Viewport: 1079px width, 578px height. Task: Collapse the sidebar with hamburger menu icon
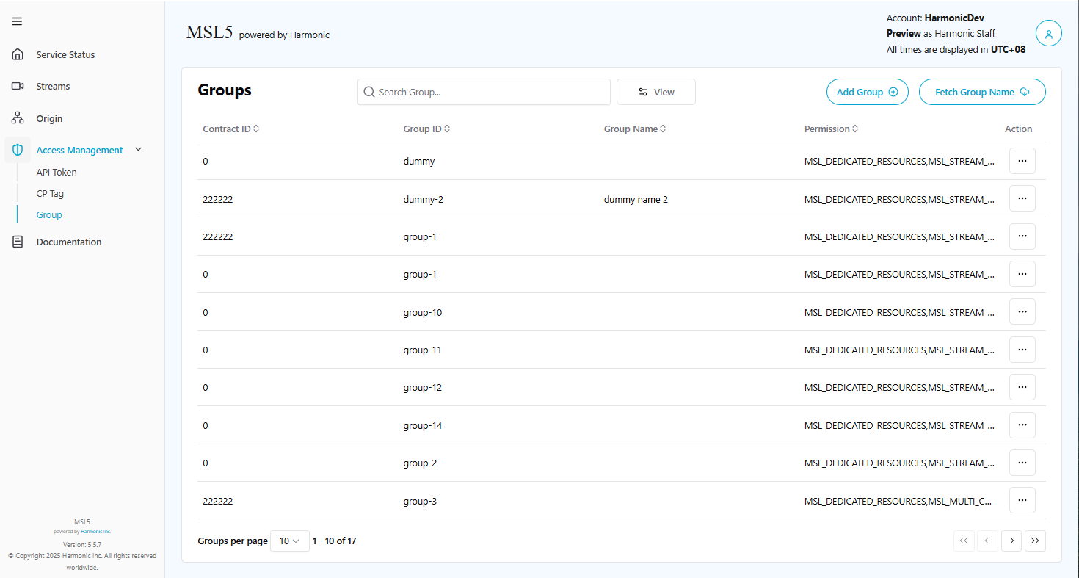(17, 21)
